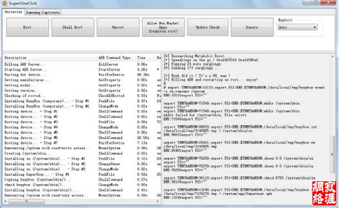The width and height of the screenshot is (339, 208).
Task: Select Installing BusyBox (temporary) Step #2 row
Action: point(82,106)
